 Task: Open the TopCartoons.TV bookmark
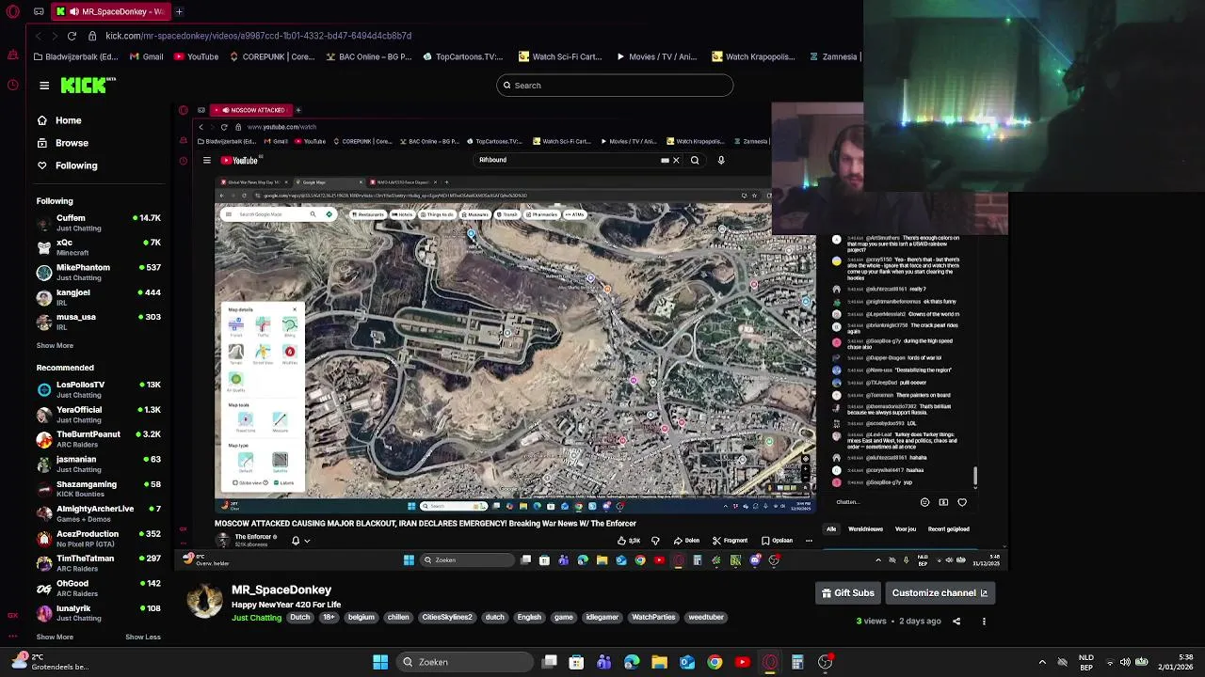(x=463, y=56)
